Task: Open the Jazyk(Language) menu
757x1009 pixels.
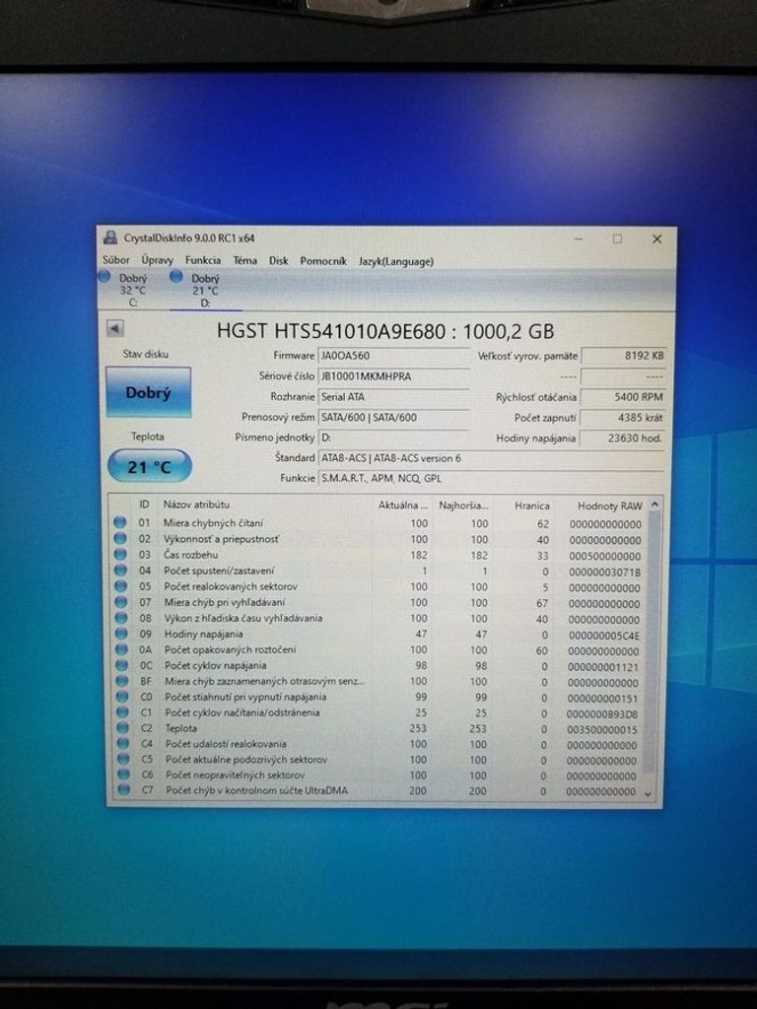Action: 396,261
